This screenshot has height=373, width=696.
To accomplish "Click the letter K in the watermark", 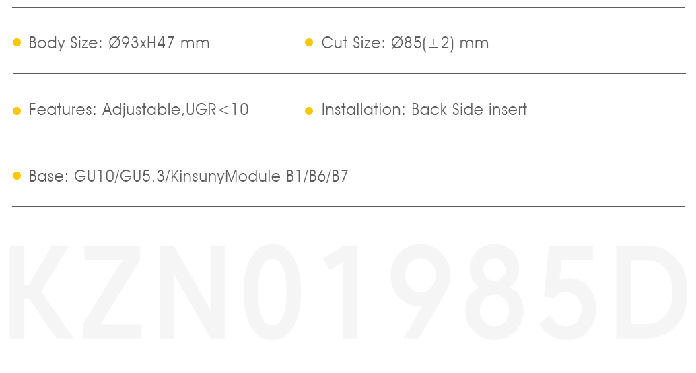I will click(x=41, y=292).
